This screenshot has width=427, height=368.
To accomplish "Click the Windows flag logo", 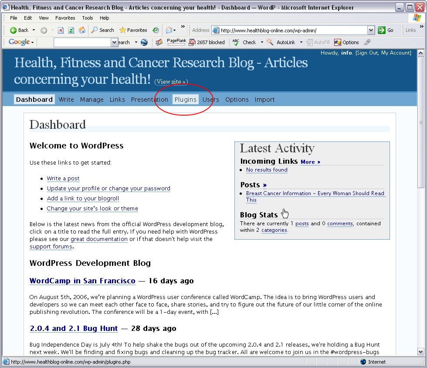I will (417, 18).
